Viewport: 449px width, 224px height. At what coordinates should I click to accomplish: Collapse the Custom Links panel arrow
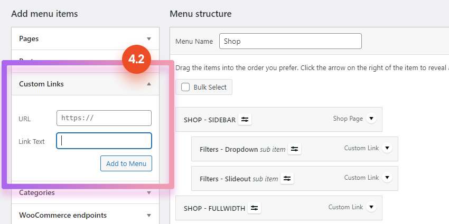pos(148,84)
